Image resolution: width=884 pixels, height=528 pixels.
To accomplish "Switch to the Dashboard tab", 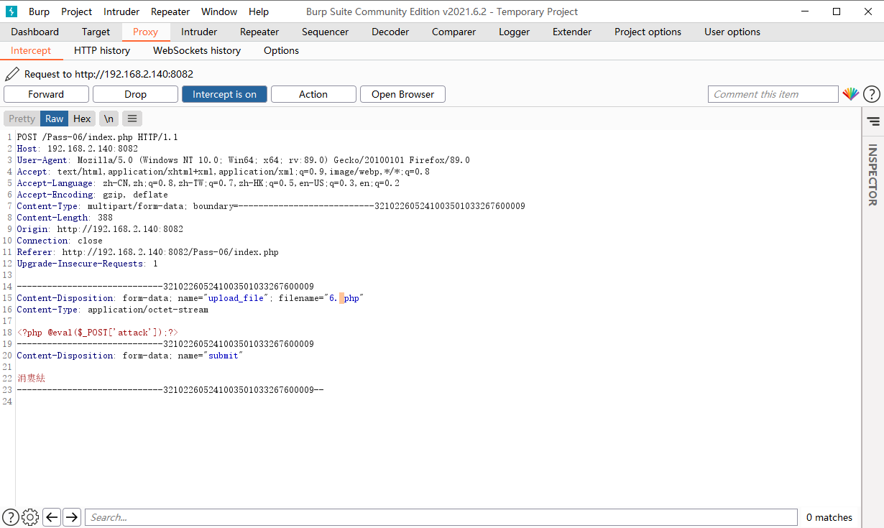I will tap(35, 32).
